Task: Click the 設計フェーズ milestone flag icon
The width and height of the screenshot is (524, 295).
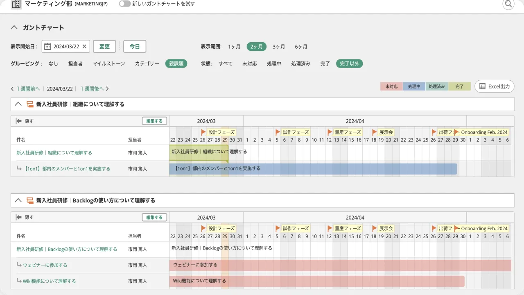Action: coord(203,132)
